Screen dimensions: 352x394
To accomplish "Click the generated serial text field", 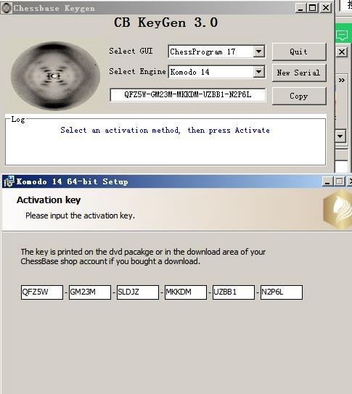I will [x=188, y=95].
